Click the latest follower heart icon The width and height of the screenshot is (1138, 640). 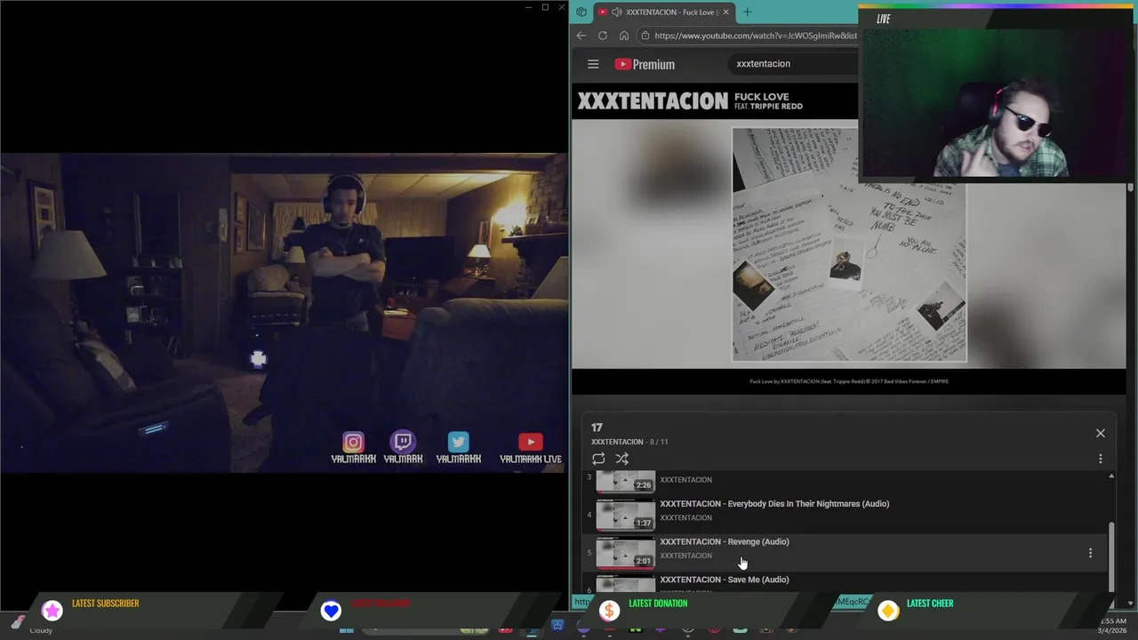331,610
